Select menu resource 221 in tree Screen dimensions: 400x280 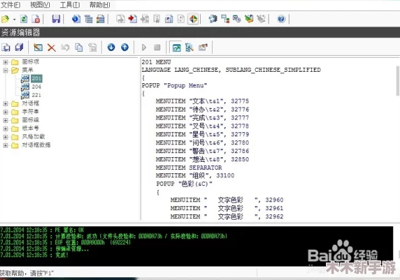click(36, 95)
